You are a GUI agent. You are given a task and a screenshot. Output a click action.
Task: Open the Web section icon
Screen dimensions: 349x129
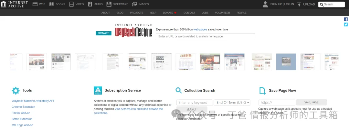click(x=35, y=4)
